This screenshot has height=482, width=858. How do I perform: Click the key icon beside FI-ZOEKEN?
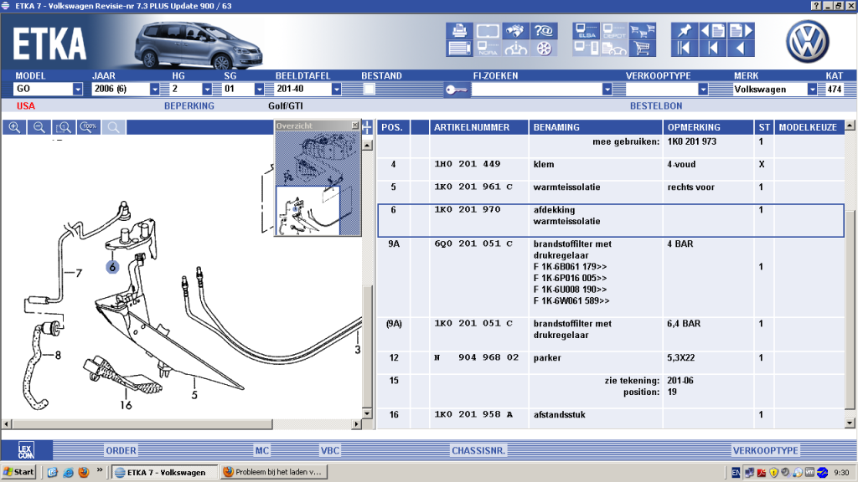457,90
